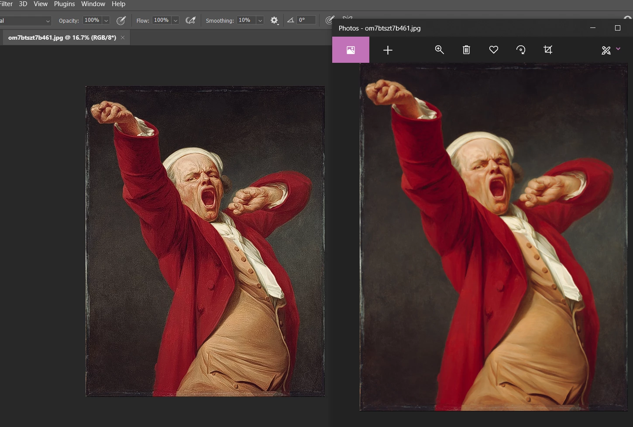The height and width of the screenshot is (427, 633).
Task: Click the plus Add to icon in Photos
Action: (x=388, y=50)
